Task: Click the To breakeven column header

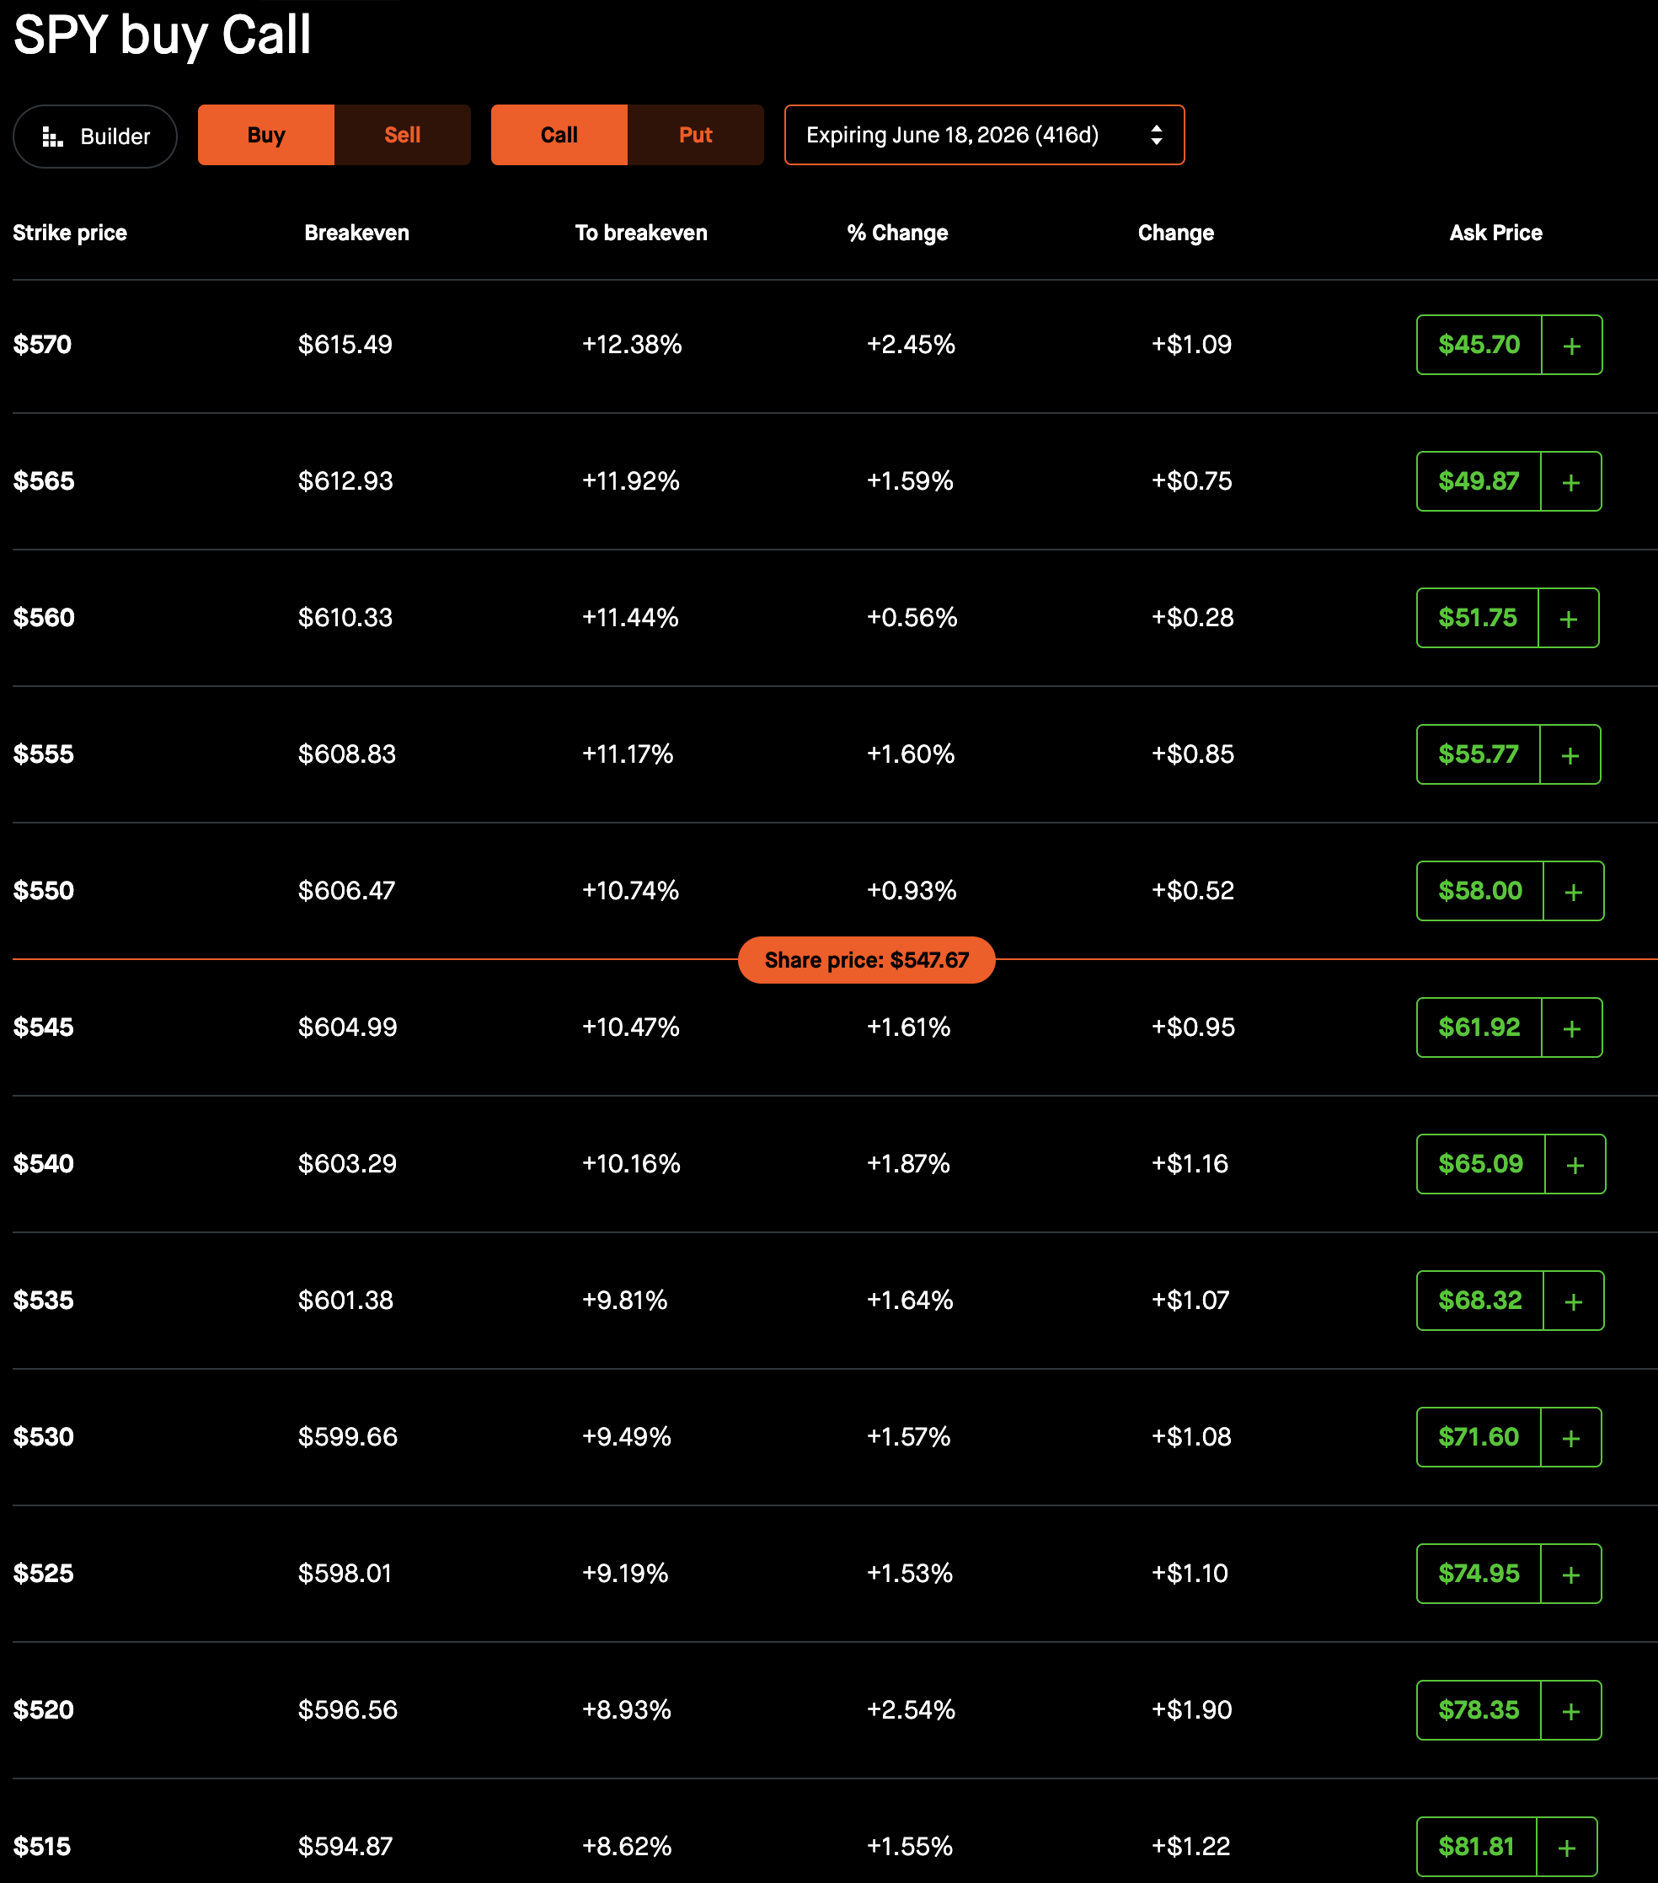Action: (642, 233)
